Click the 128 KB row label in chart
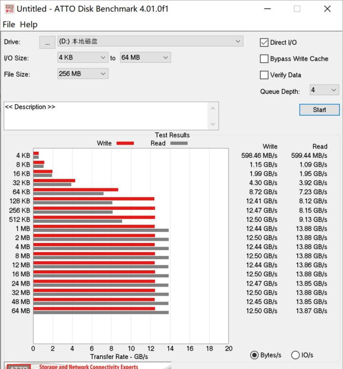Viewport: 343px width, 369px height. tap(20, 201)
